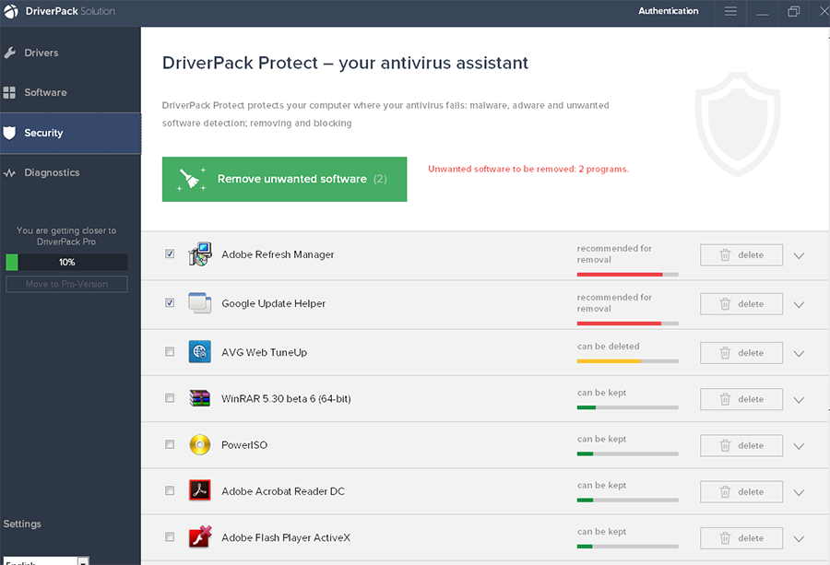Click the DriverPack logo icon
830x565 pixels.
coord(11,11)
